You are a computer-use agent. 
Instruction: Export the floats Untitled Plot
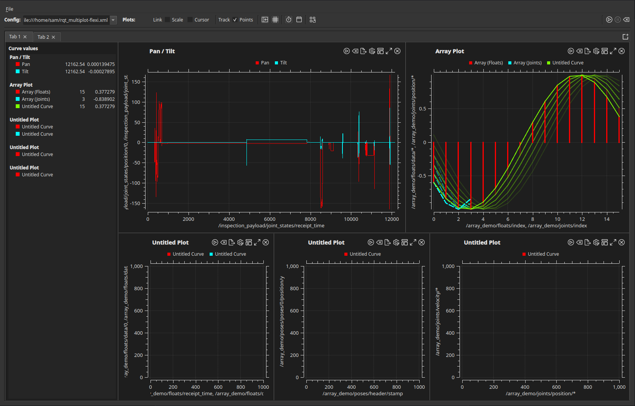(x=232, y=242)
